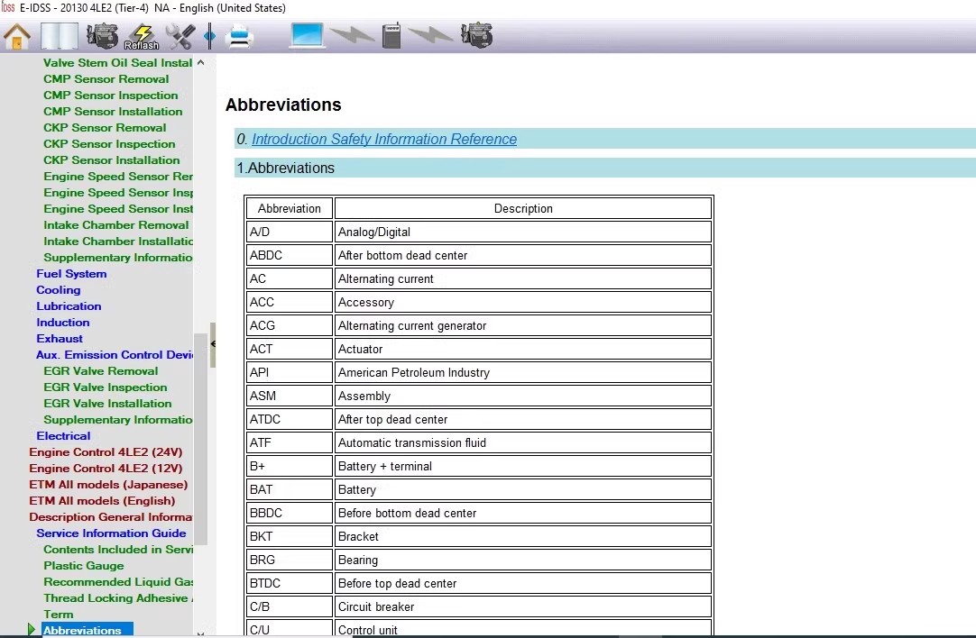Open the Exhaust section
This screenshot has height=638, width=976.
point(60,338)
